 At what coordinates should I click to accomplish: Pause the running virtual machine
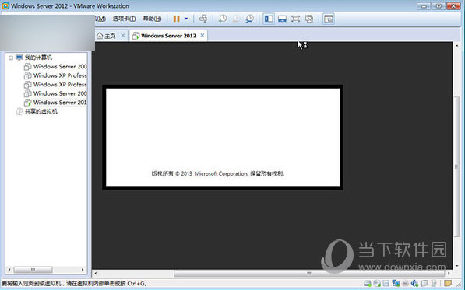[177, 19]
